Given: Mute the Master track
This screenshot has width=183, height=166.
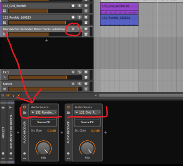Looking at the screenshot, I should (86, 84).
